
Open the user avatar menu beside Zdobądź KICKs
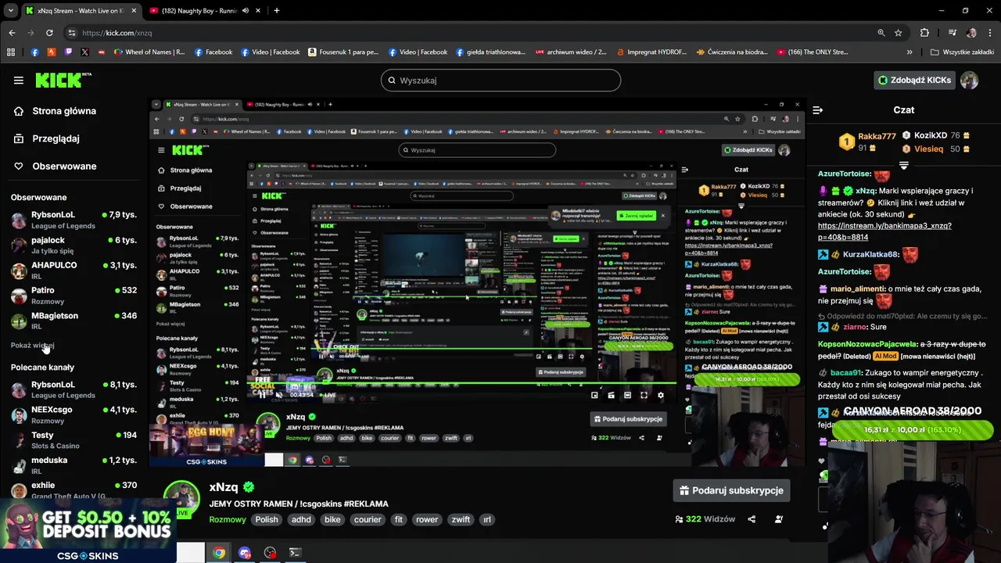point(969,80)
